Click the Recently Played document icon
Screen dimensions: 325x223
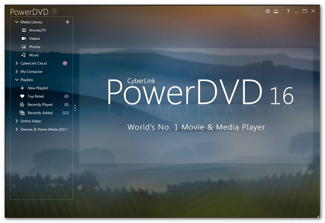click(x=22, y=105)
